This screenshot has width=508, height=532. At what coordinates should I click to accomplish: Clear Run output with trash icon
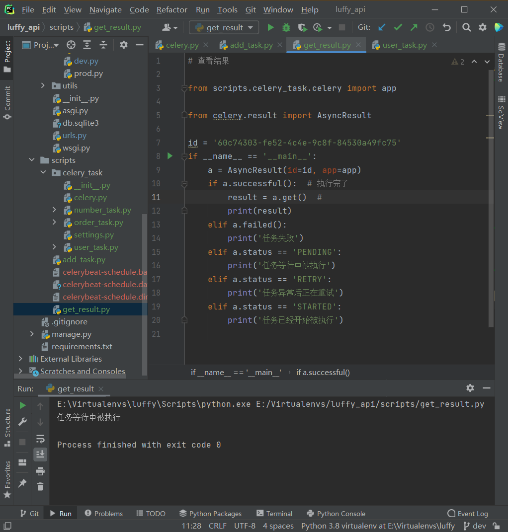click(40, 487)
